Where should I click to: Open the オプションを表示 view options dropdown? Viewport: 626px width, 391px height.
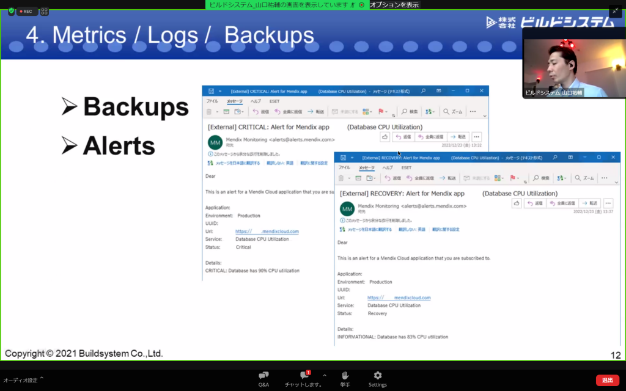point(395,4)
